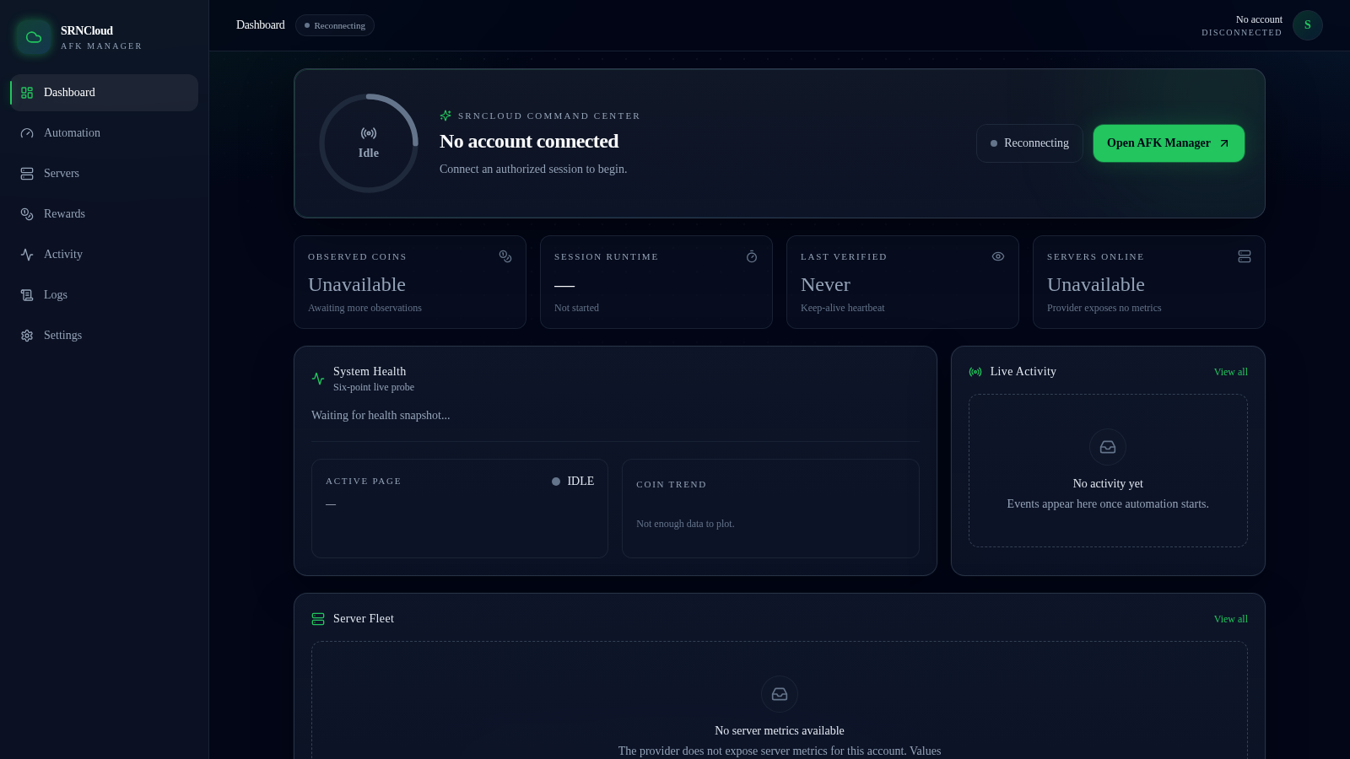The width and height of the screenshot is (1350, 759).
Task: Click View all in Server Fleet
Action: coord(1230,619)
